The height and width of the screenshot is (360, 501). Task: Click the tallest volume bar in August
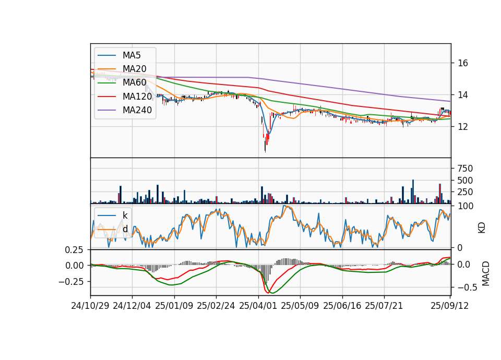point(413,191)
